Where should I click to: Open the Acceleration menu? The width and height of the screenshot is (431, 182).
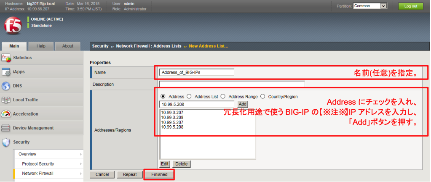pyautogui.click(x=42, y=114)
